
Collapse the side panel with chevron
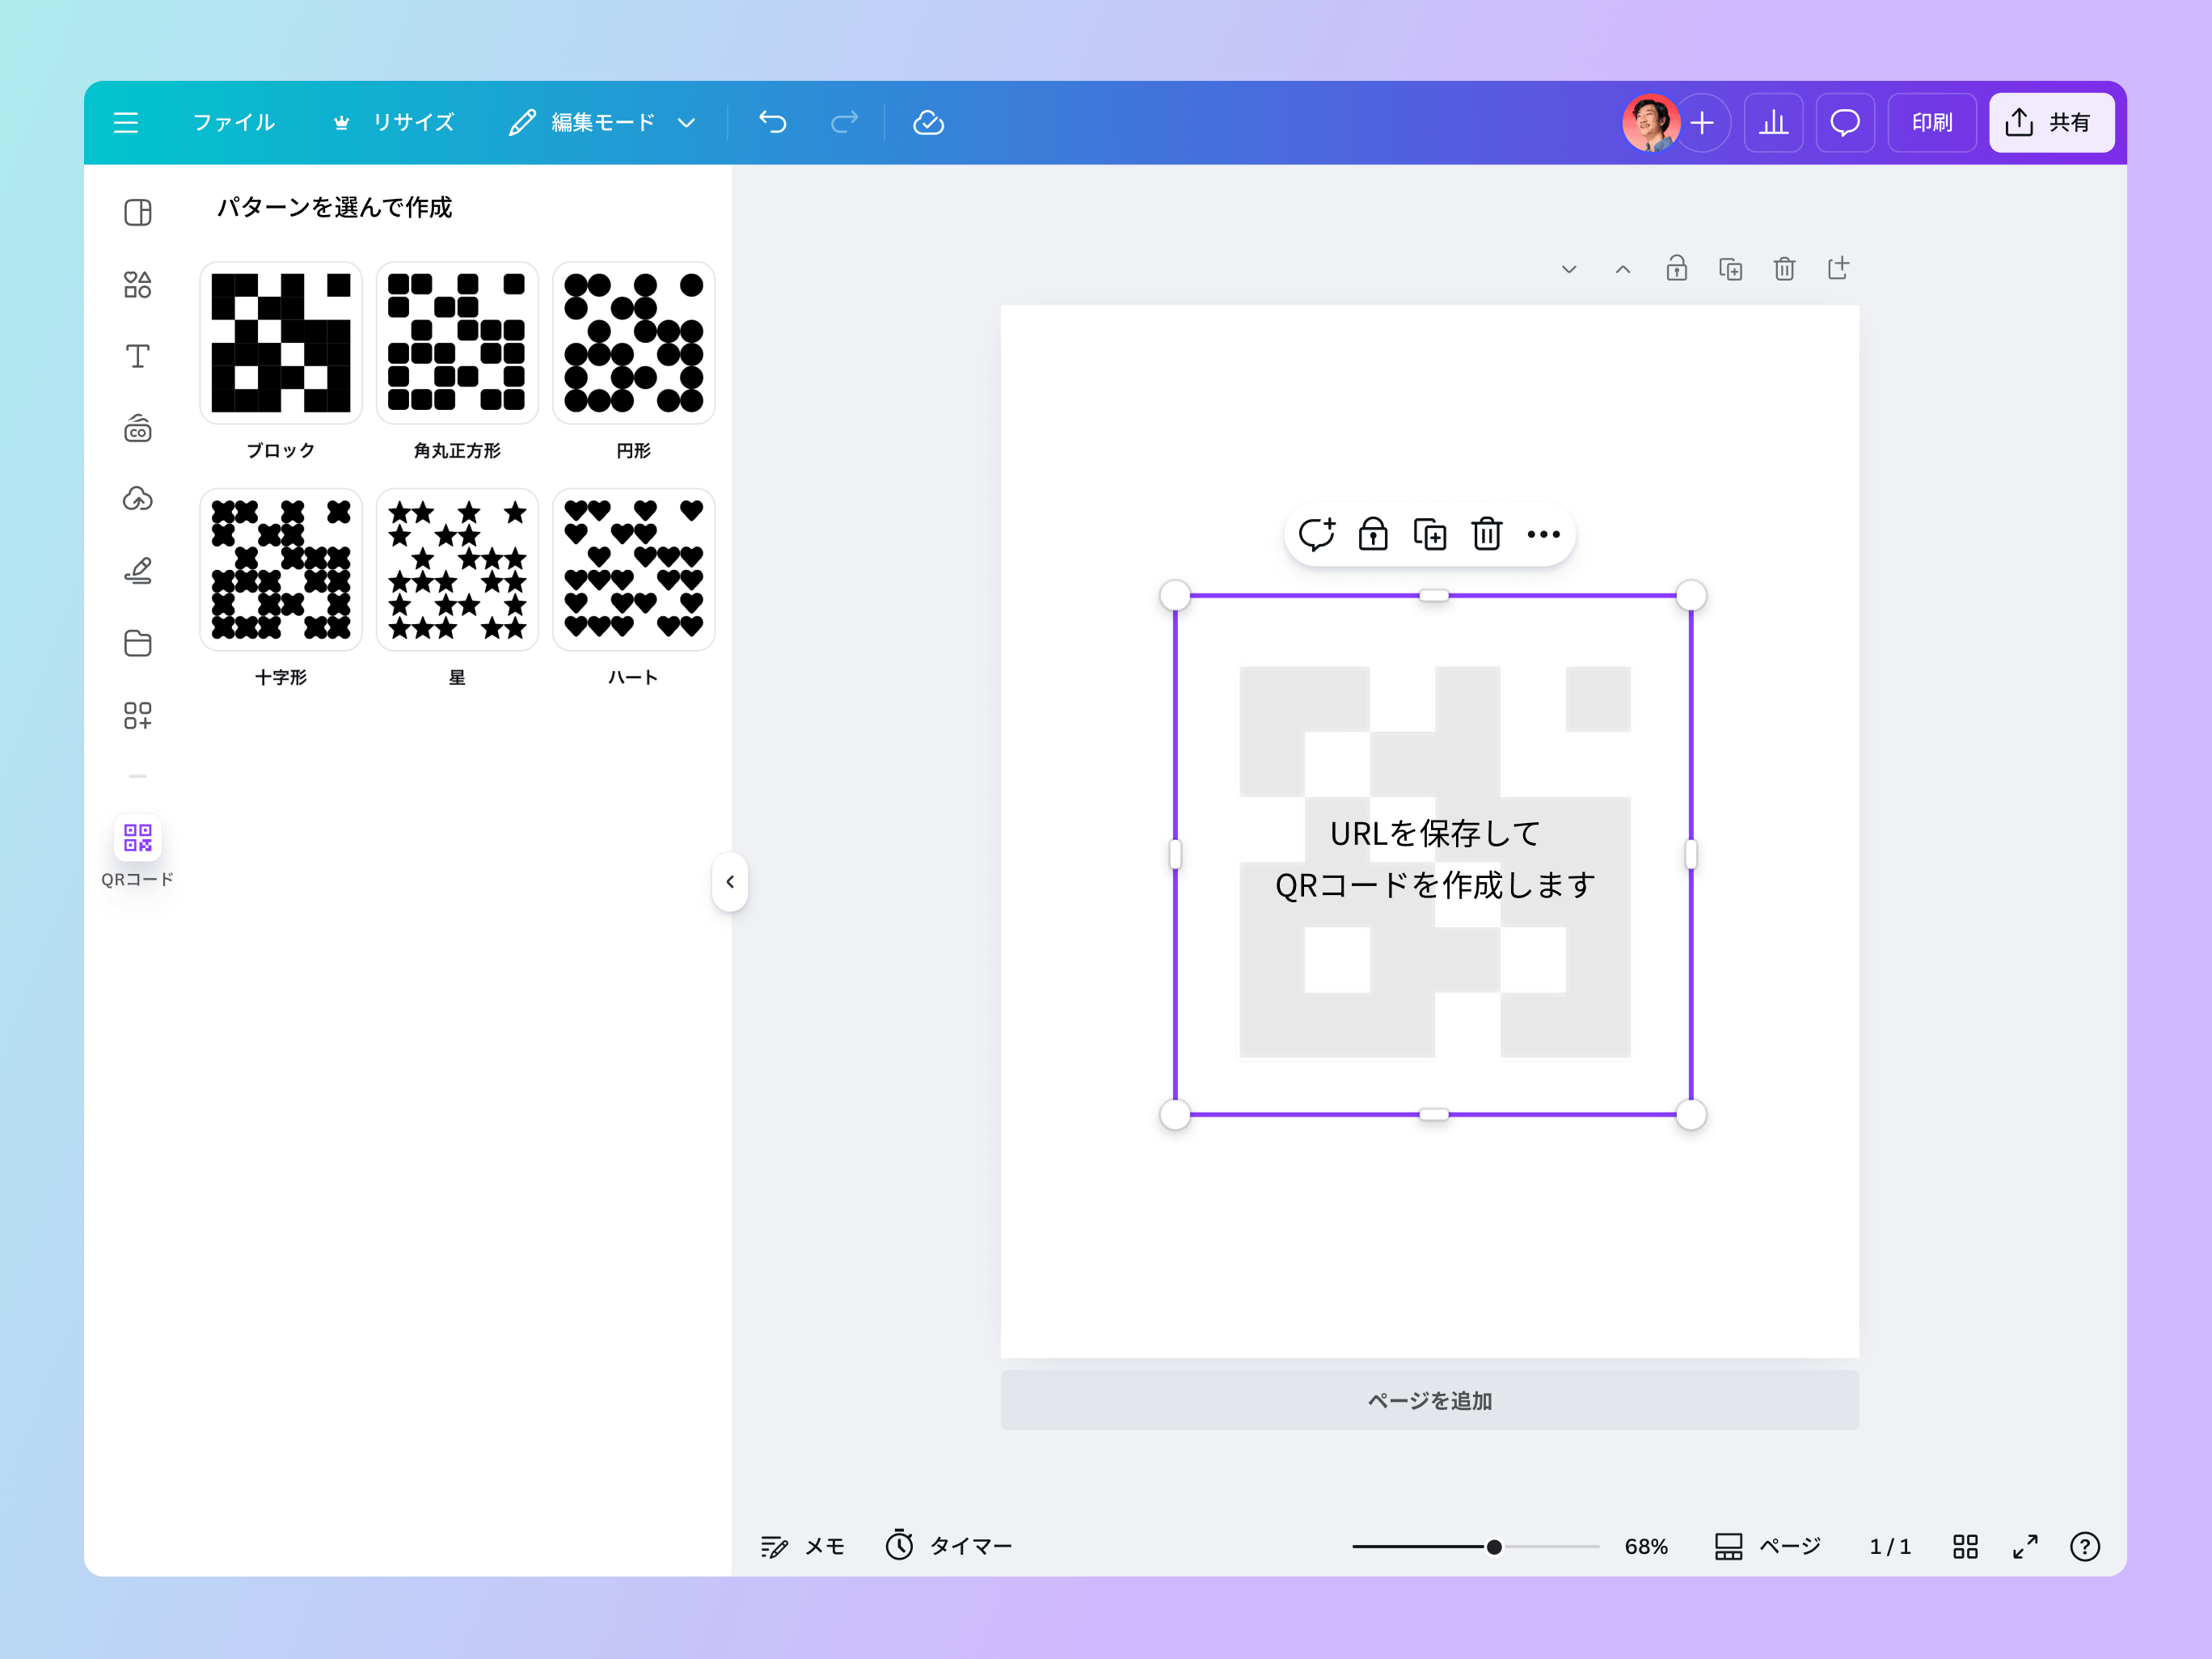coord(730,882)
